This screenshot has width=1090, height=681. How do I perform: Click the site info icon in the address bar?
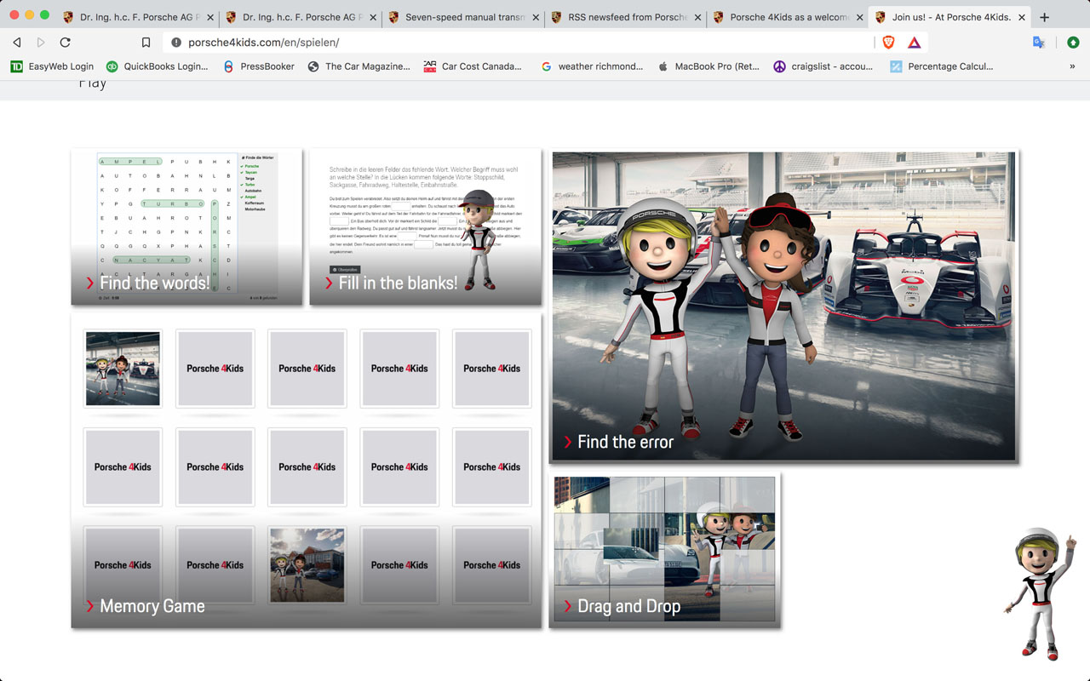tap(175, 42)
